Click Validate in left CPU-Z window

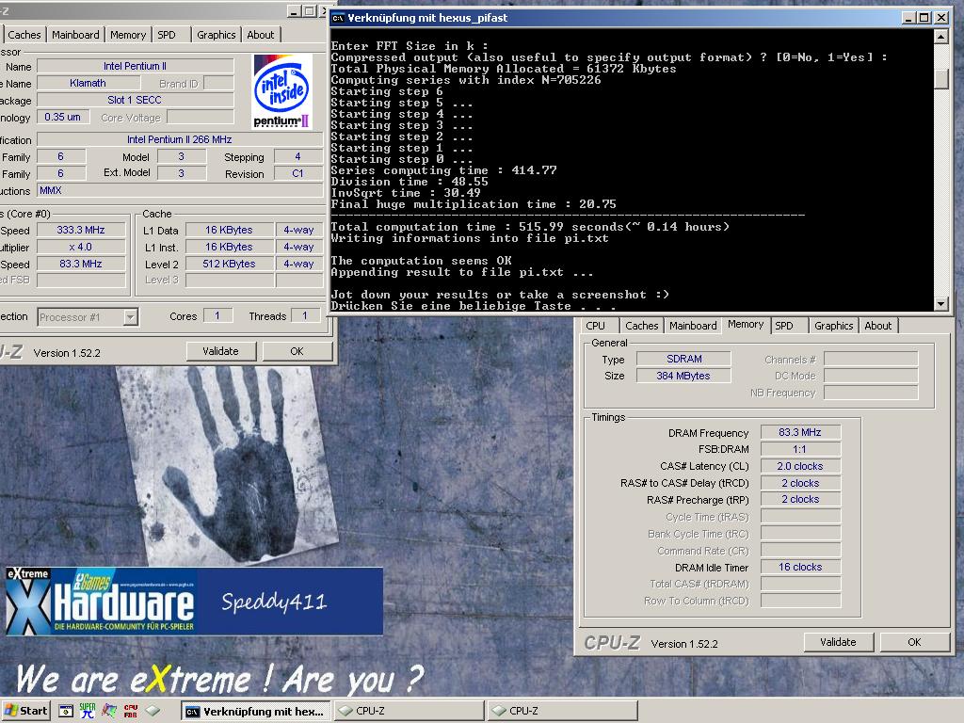220,351
